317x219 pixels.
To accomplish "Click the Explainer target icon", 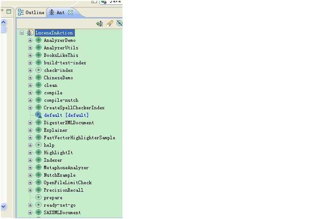I will (38, 130).
